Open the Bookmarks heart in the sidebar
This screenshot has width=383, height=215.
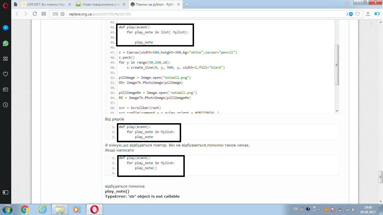point(5,74)
